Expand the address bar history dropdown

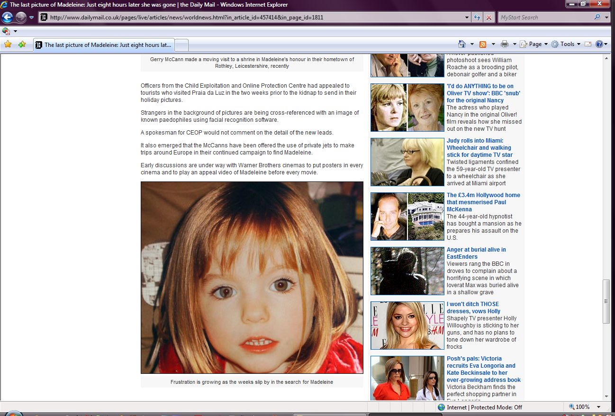point(467,18)
